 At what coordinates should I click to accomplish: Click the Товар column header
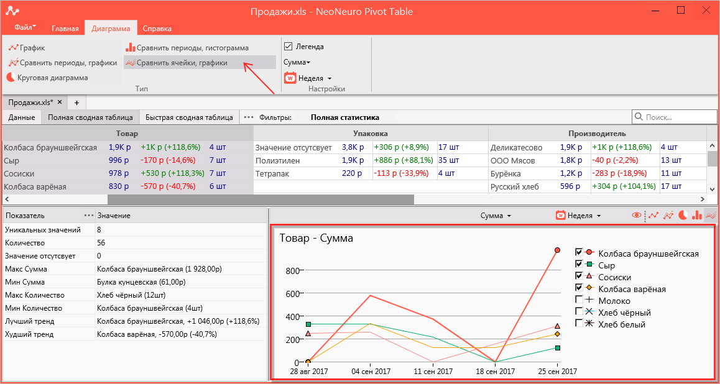click(x=127, y=134)
